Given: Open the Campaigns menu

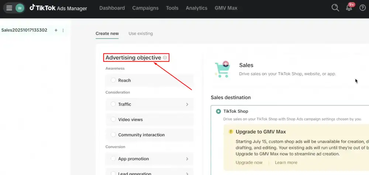Looking at the screenshot, I should click(145, 8).
